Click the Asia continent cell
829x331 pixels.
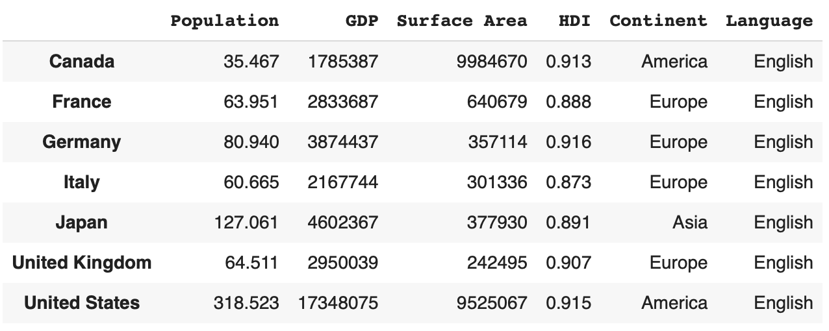[690, 223]
